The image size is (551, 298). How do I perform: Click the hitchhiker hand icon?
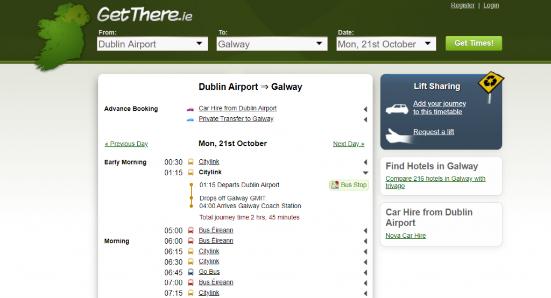(399, 136)
